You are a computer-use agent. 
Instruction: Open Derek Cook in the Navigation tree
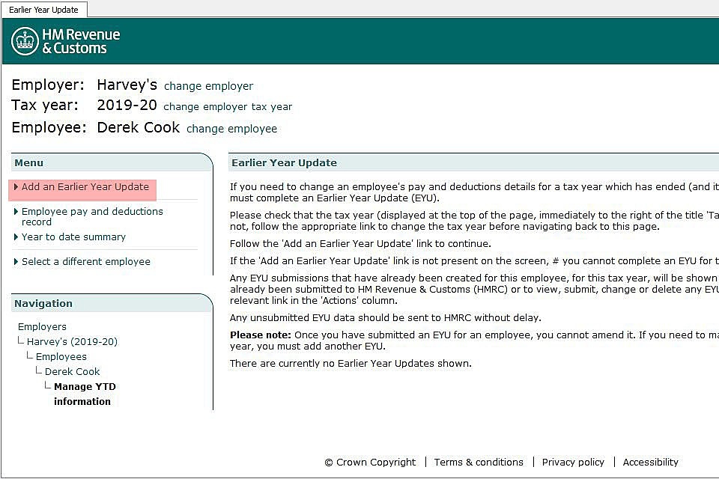72,371
